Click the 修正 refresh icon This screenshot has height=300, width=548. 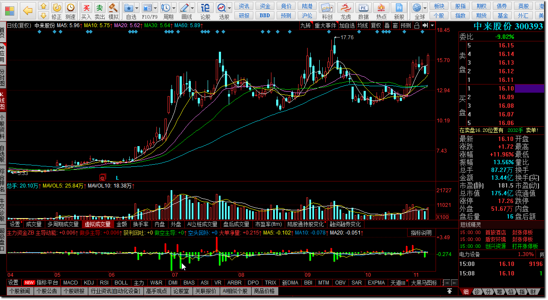pos(56,7)
